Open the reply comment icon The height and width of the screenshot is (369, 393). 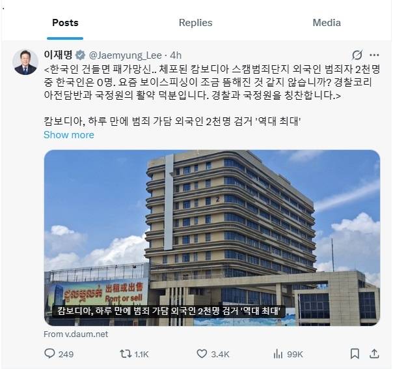[49, 353]
